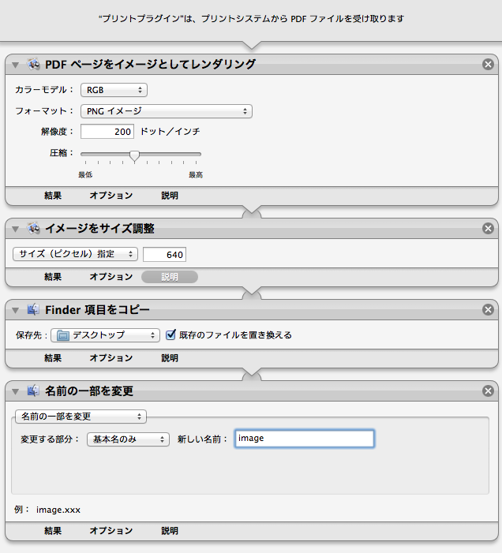The height and width of the screenshot is (553, 502).
Task: Click the 解像度 field showing 200
Action: 107,132
